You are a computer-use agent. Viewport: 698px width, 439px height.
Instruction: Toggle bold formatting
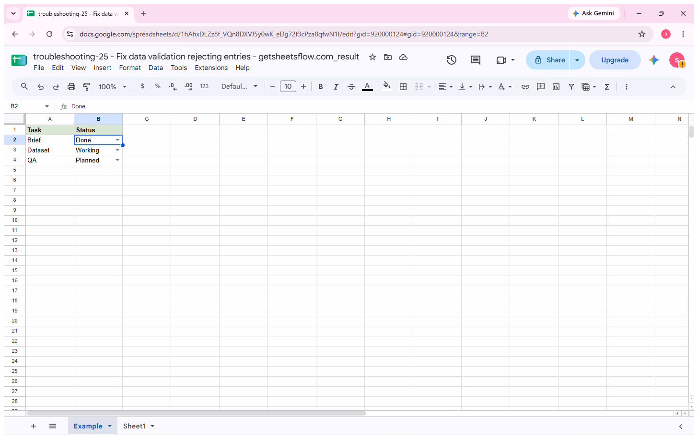point(321,87)
